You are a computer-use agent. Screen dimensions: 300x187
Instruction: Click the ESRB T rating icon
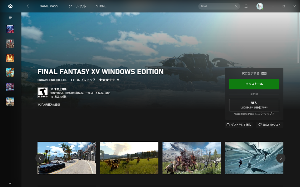43,93
